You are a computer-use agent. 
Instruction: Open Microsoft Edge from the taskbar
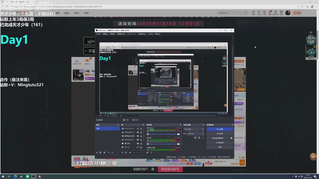point(15,177)
